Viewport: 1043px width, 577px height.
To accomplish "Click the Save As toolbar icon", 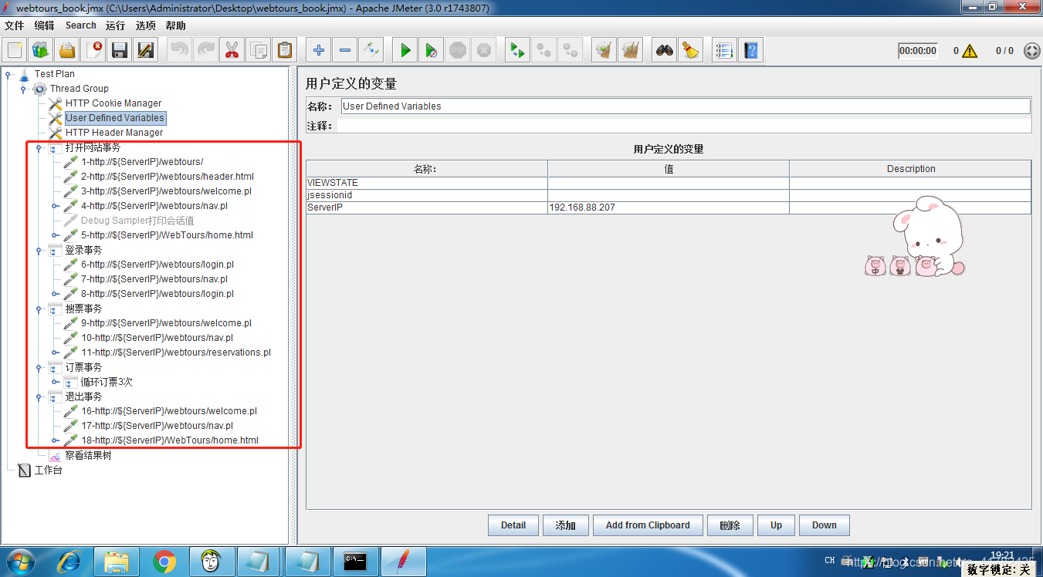I will coord(145,51).
